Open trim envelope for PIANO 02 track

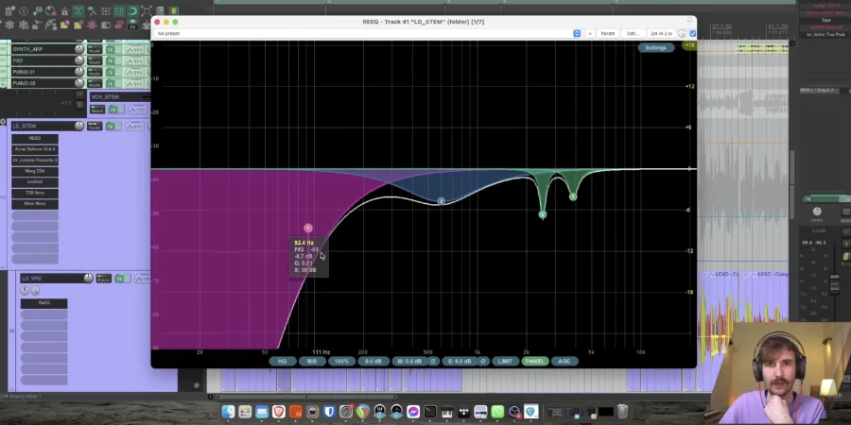(134, 83)
